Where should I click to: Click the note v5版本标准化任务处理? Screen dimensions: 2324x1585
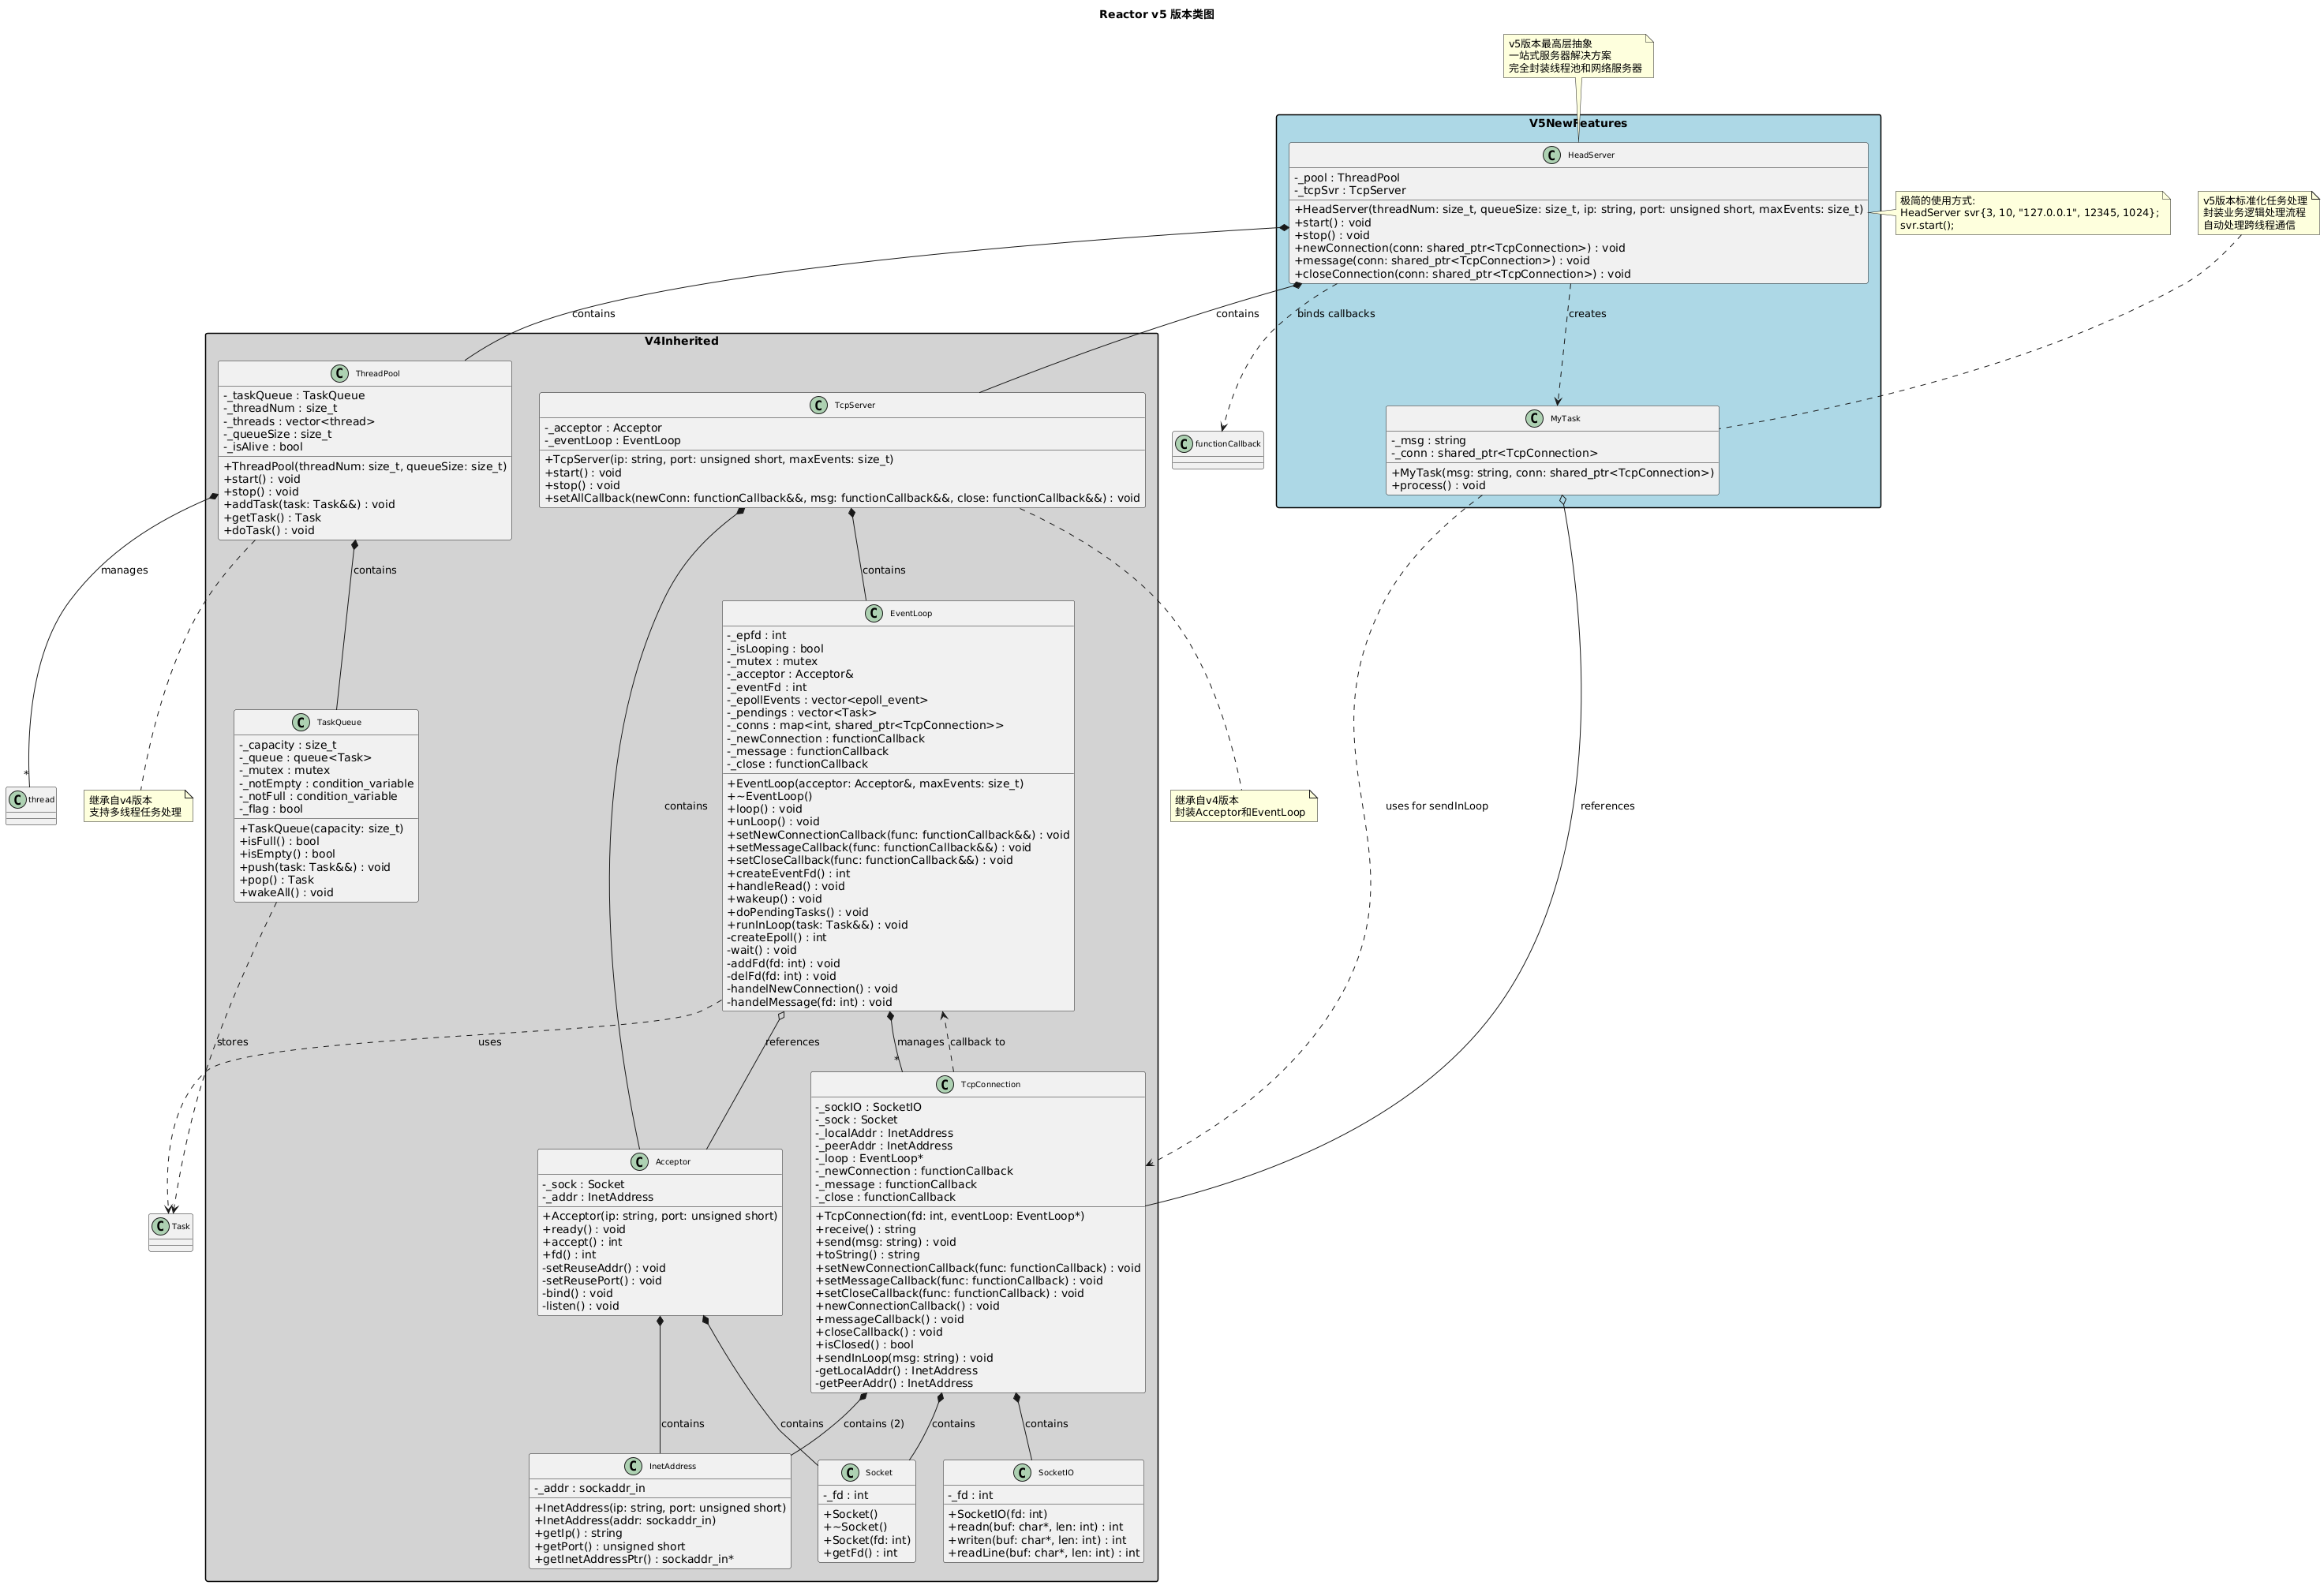pyautogui.click(x=2258, y=212)
